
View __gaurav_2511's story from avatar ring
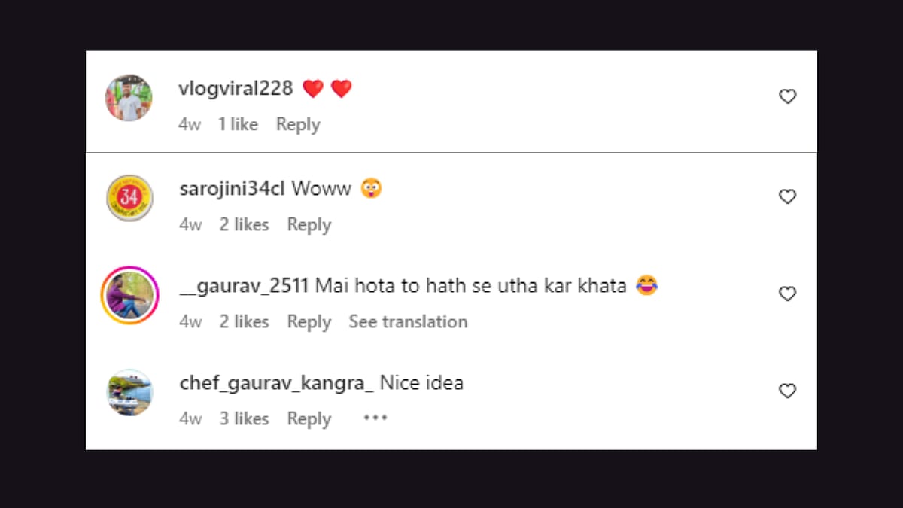pos(129,295)
